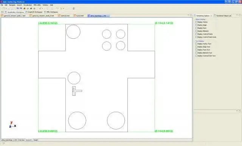The height and width of the screenshot is (146, 242).
Task: Minimize the Rendering Options panel
Action: (x=237, y=15)
